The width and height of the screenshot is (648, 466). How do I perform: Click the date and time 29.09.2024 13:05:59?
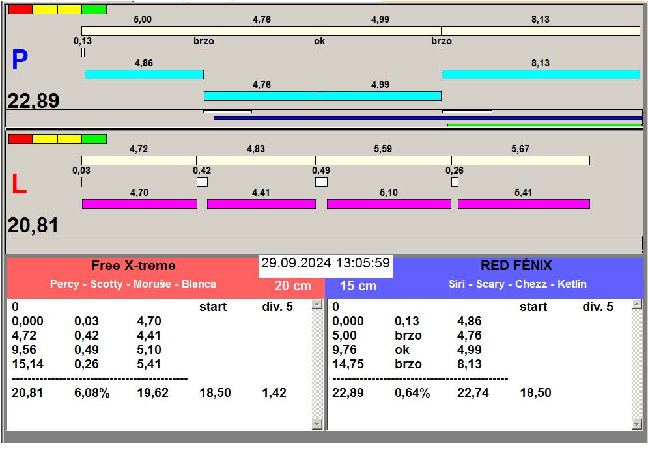click(326, 263)
